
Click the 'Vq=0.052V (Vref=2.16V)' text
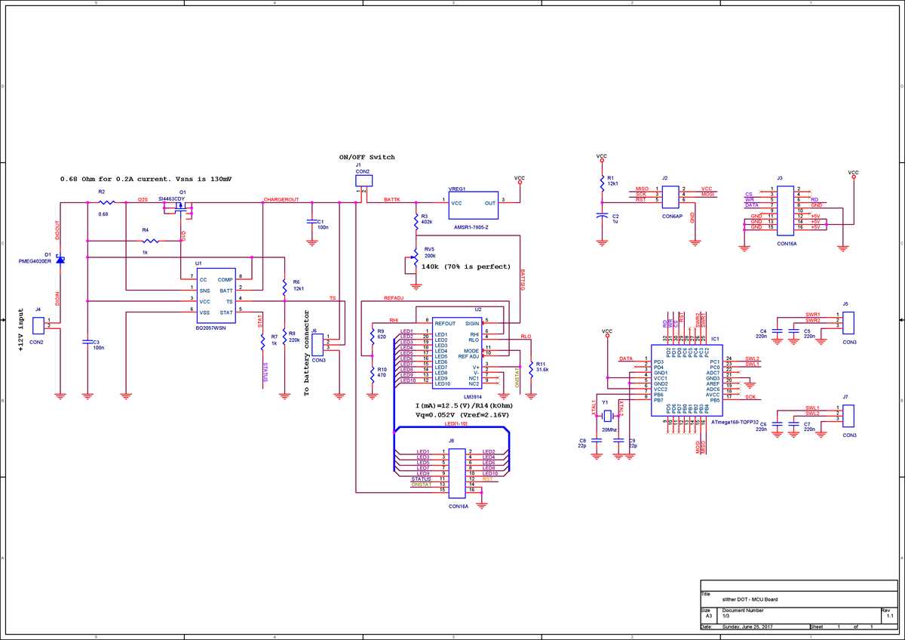pyautogui.click(x=463, y=415)
